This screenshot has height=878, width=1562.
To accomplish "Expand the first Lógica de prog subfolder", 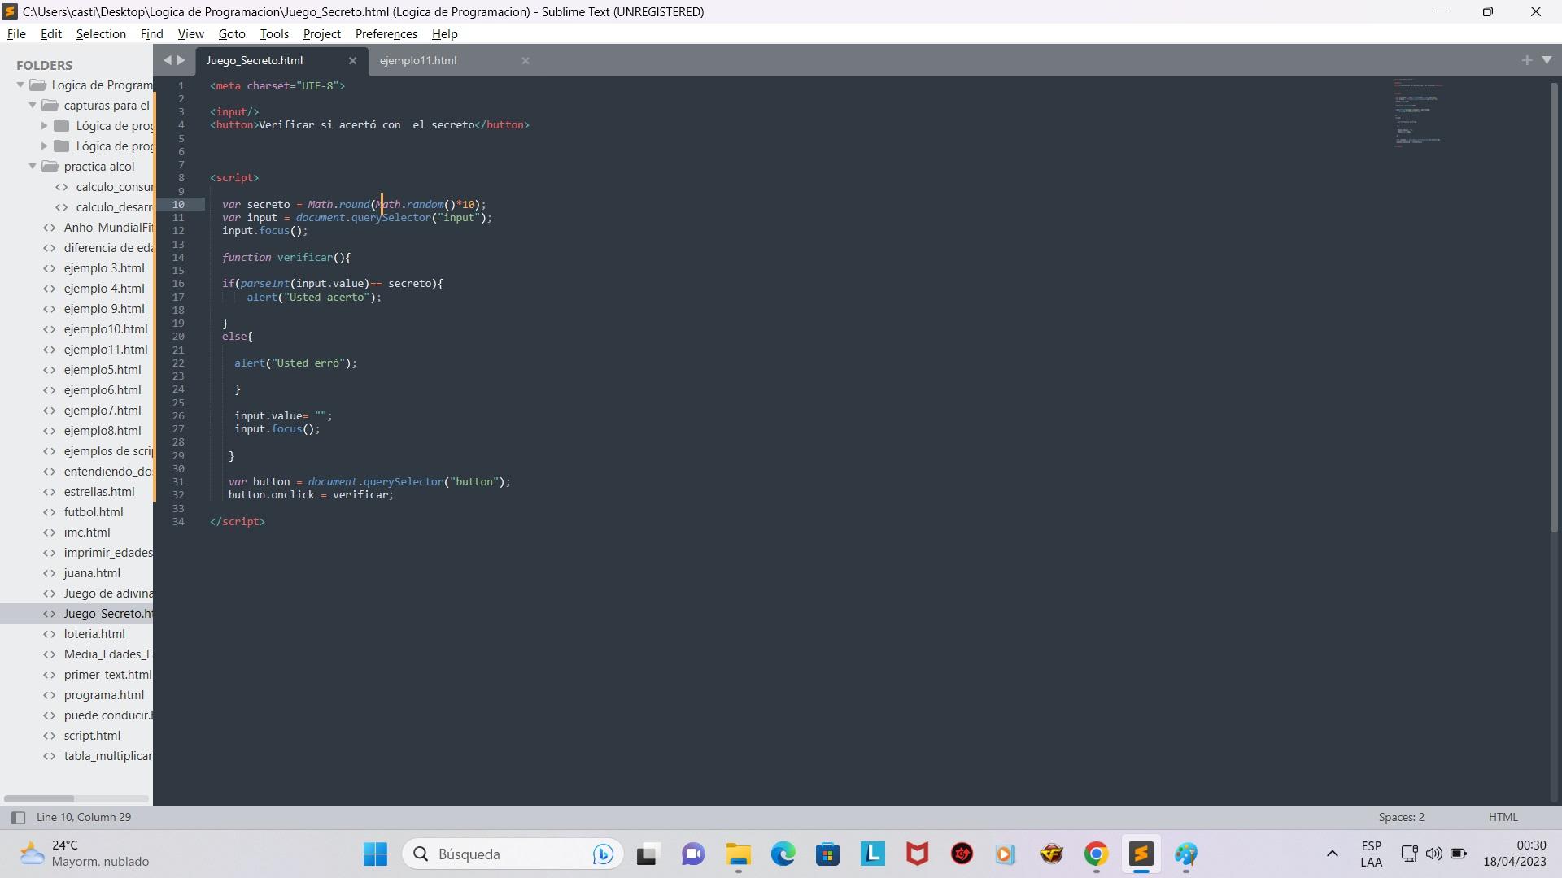I will [x=45, y=126].
